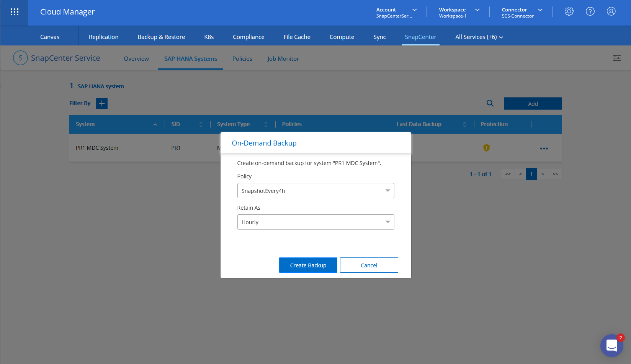Cancel the On-Demand Backup dialog
This screenshot has height=364, width=631.
tap(369, 265)
